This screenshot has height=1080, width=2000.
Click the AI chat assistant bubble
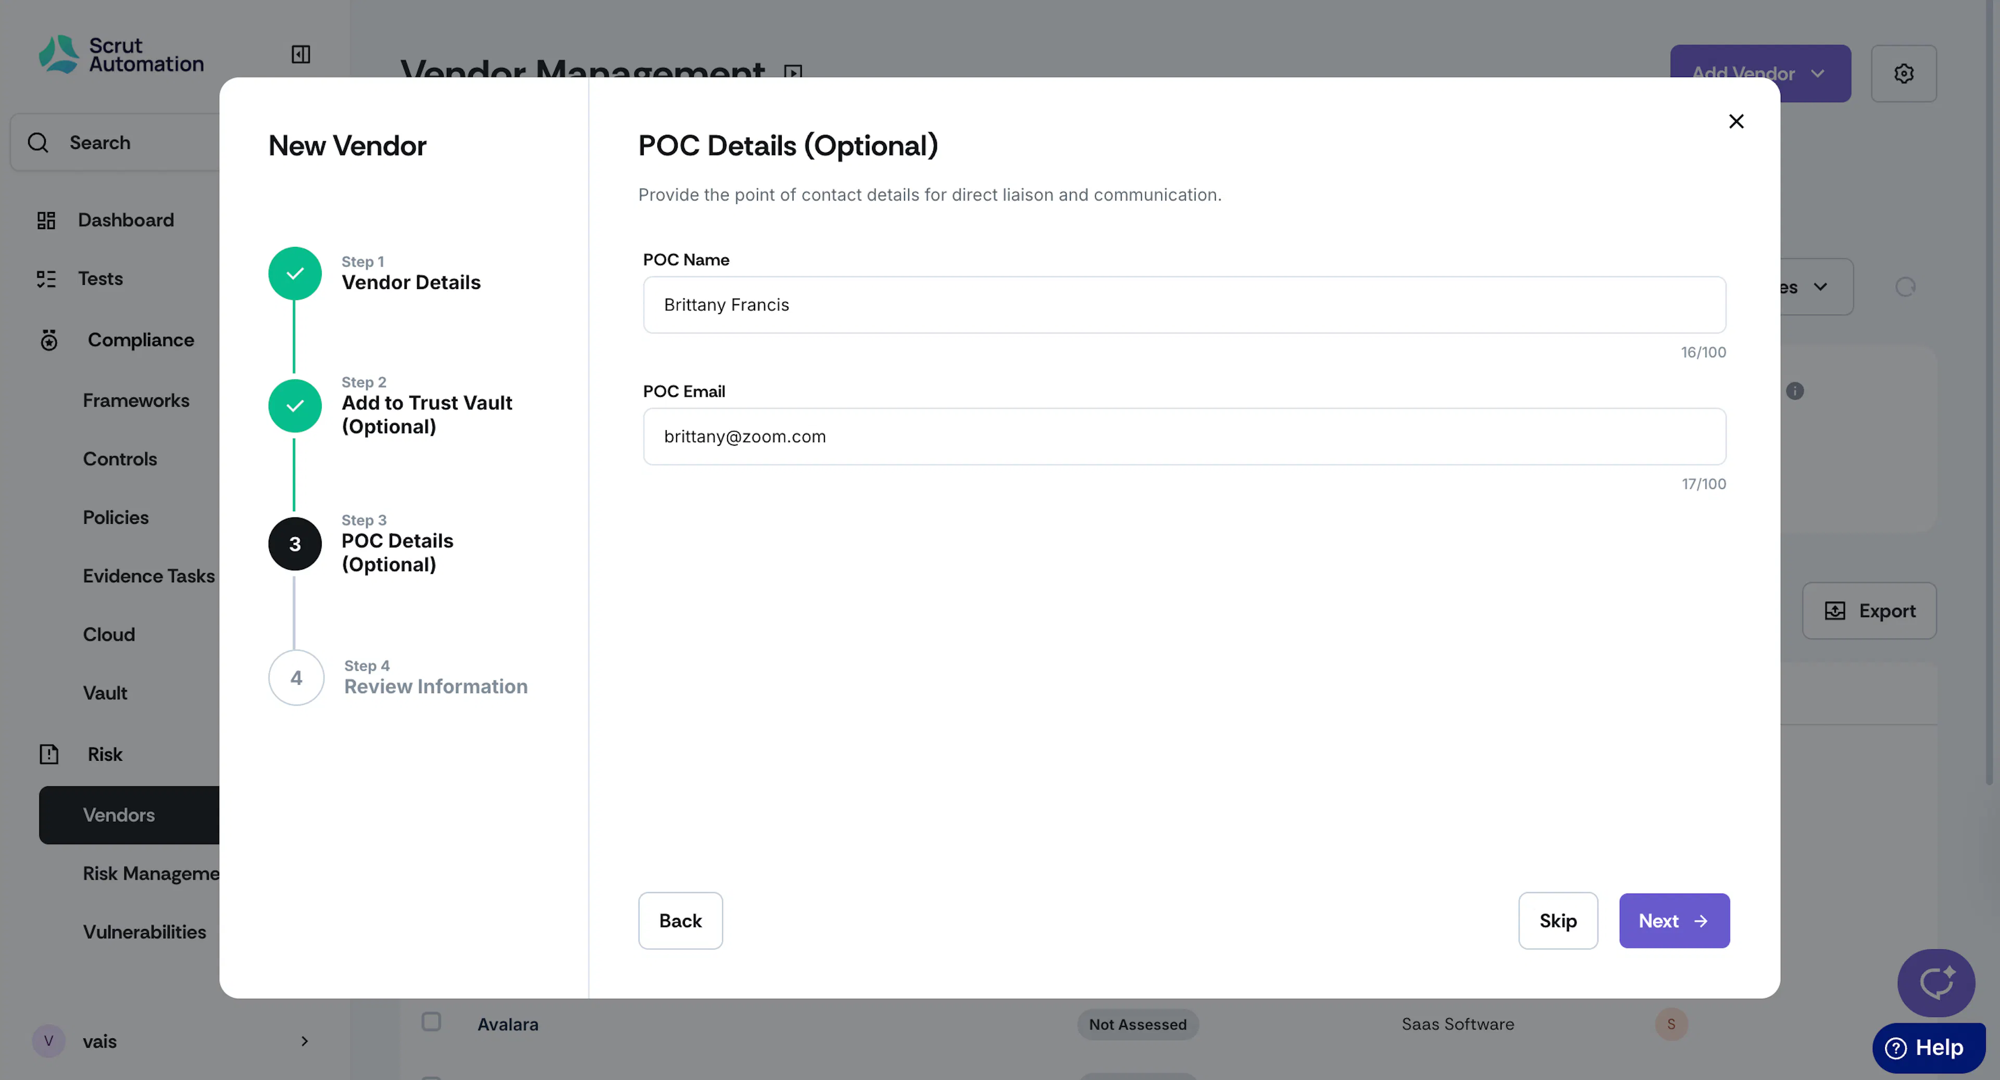1935,982
